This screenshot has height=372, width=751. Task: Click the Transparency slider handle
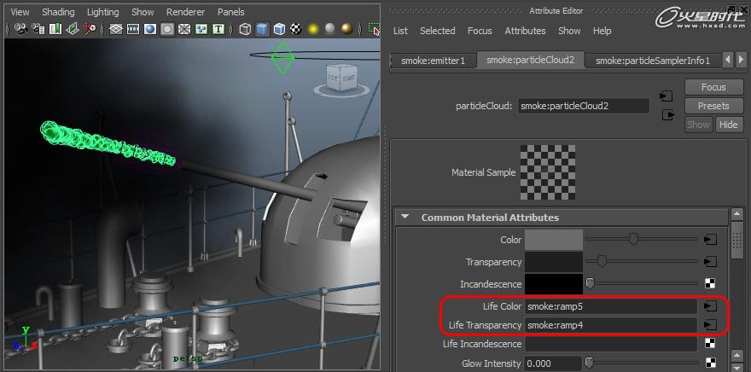click(602, 261)
